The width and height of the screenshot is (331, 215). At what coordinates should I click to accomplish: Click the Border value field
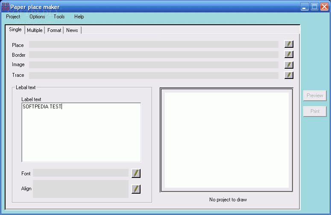154,55
